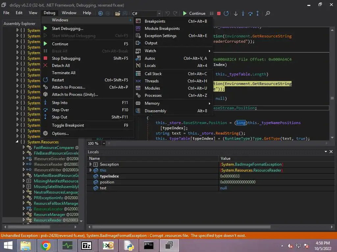This screenshot has width=337, height=252.
Task: Click the search magnifier toolbar icon
Action: point(268,13)
